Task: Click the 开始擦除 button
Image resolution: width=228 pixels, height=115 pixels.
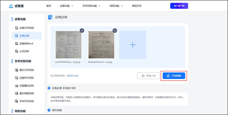Action: (x=174, y=76)
